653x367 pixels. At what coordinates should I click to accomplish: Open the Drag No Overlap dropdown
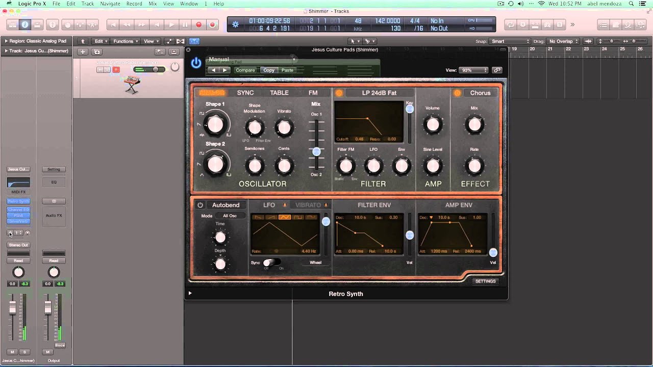(563, 41)
